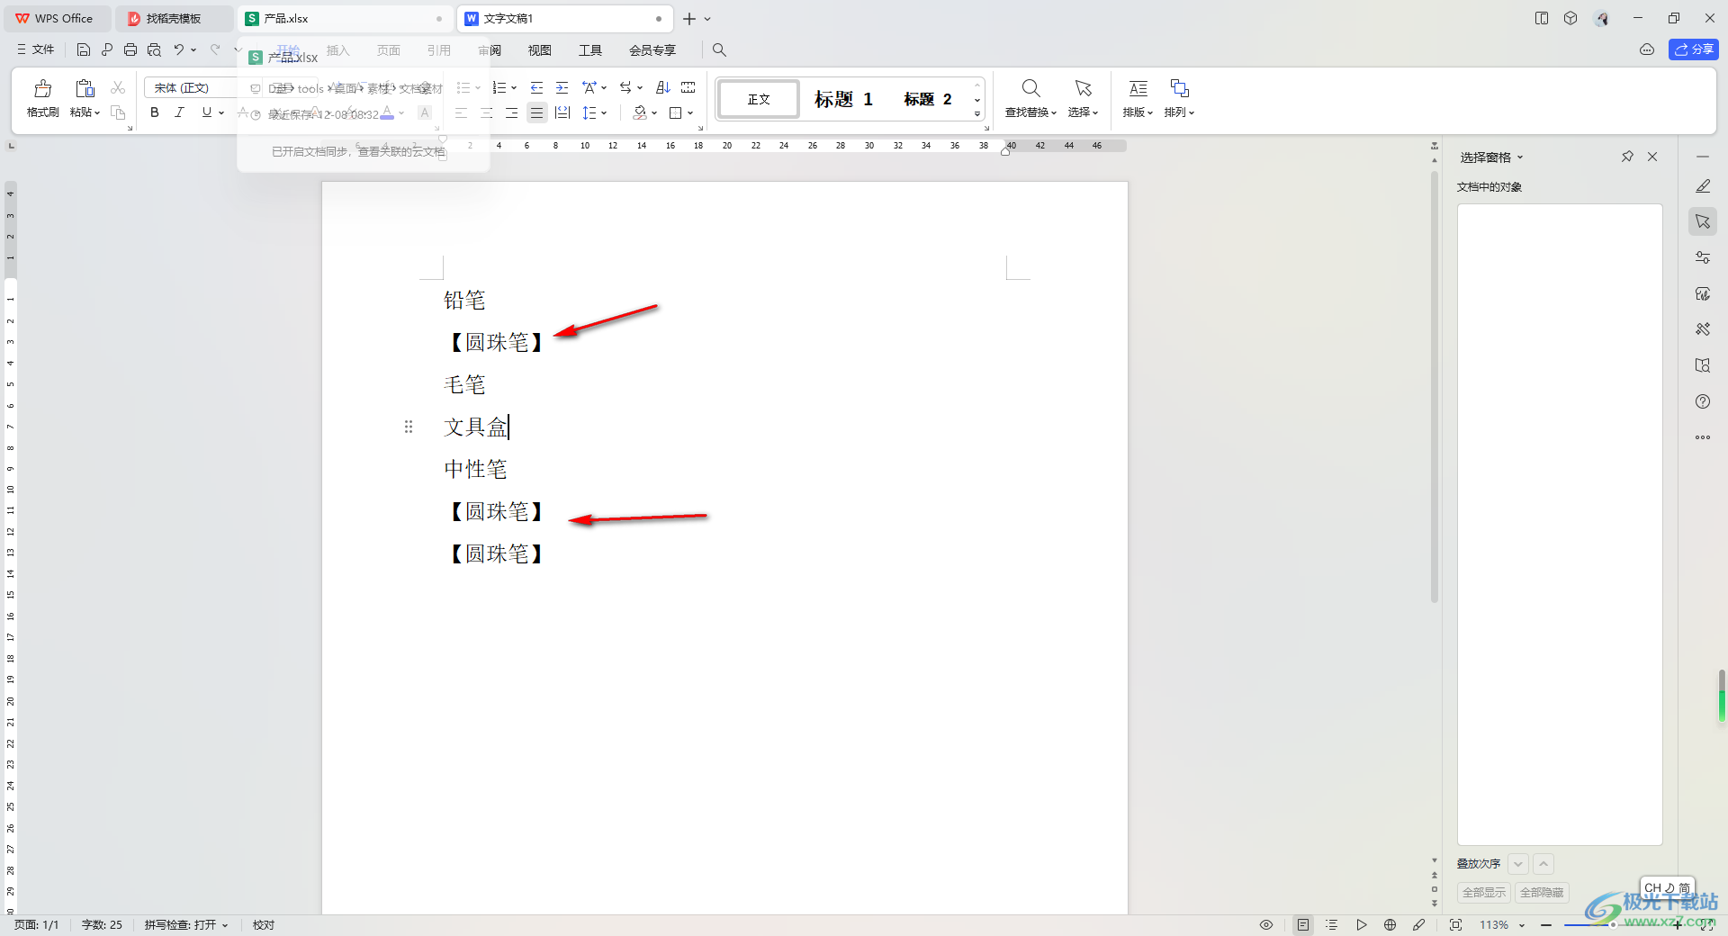Switch to the 找稻壳模板 tab

pyautogui.click(x=174, y=18)
